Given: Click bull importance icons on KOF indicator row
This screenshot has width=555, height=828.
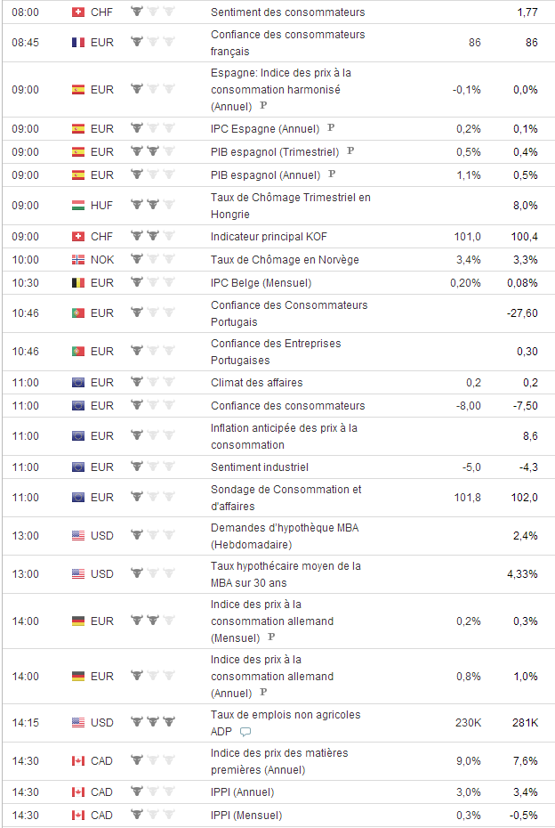Looking at the screenshot, I should tap(152, 237).
